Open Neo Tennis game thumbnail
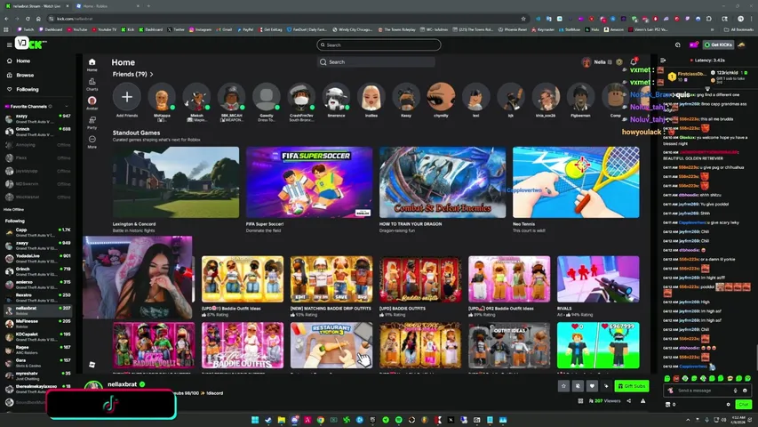Screen dimensions: 758x427 (x=576, y=182)
